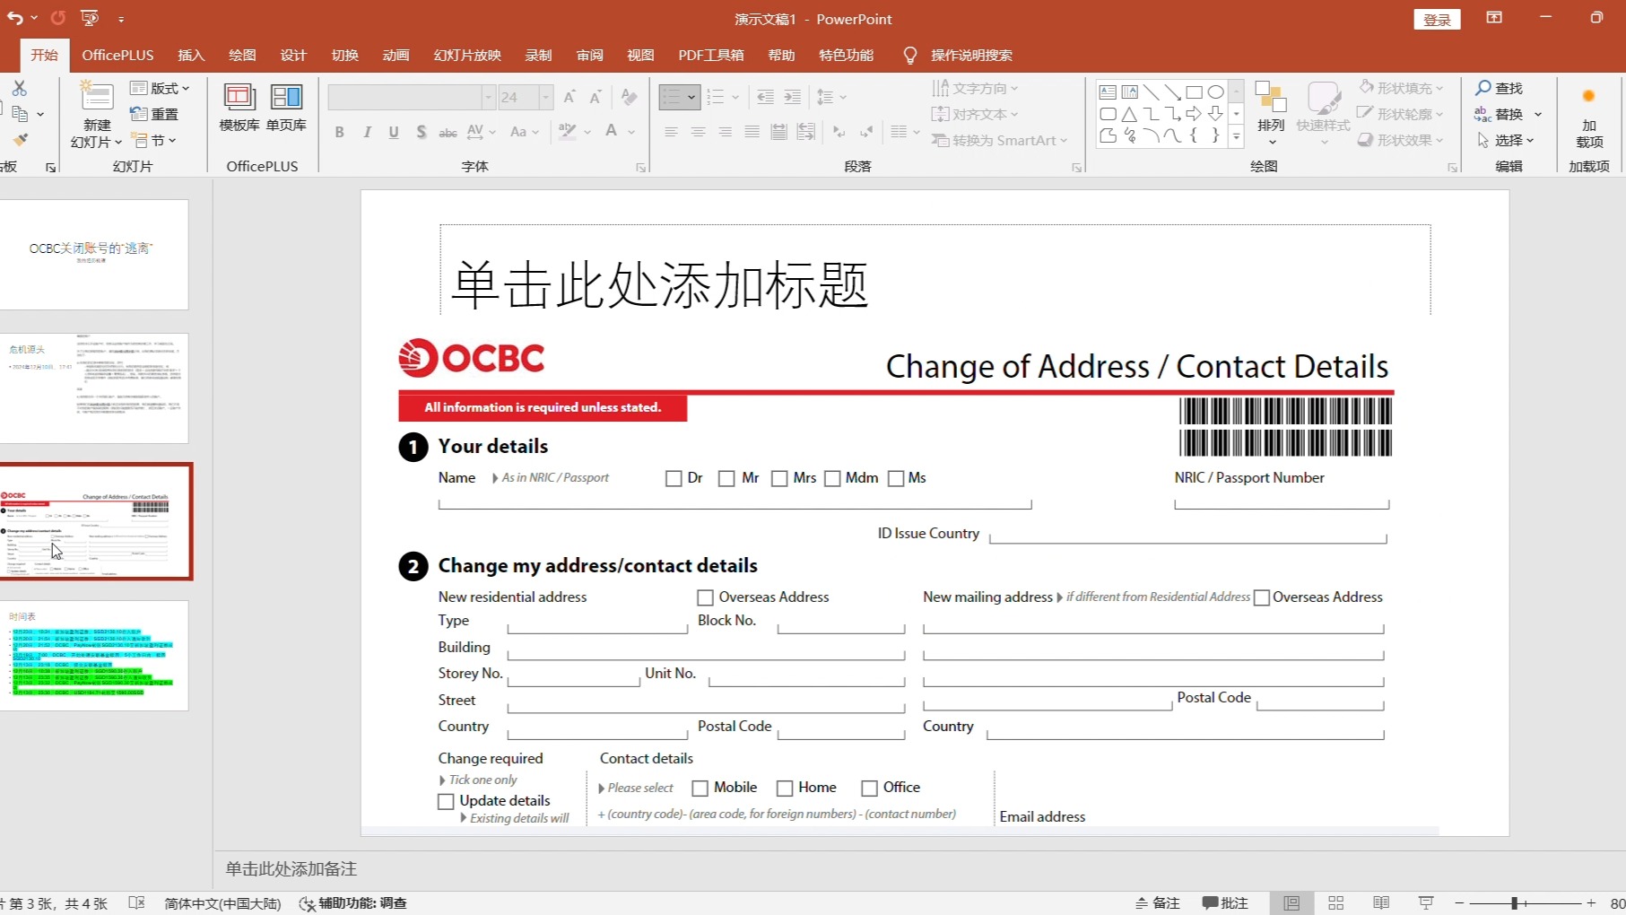Center text in paragraph group
This screenshot has width=1626, height=915.
point(698,132)
